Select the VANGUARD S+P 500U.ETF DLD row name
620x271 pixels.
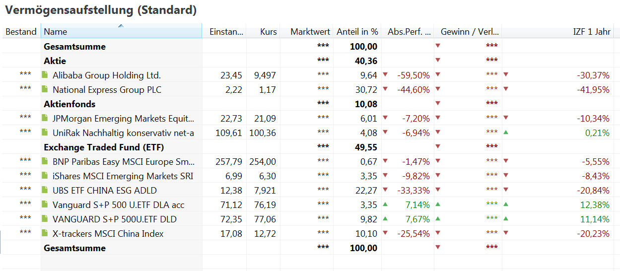tap(114, 219)
